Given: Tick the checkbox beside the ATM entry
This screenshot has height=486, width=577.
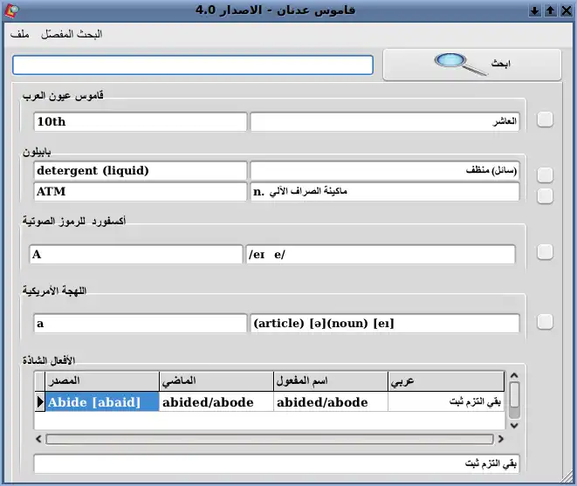Looking at the screenshot, I should (545, 195).
